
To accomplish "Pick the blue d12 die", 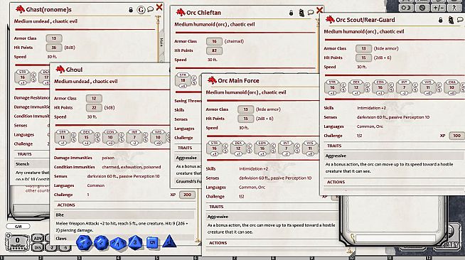I will [101, 242].
